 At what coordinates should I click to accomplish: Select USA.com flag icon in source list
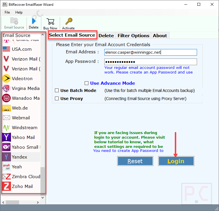point(6,49)
